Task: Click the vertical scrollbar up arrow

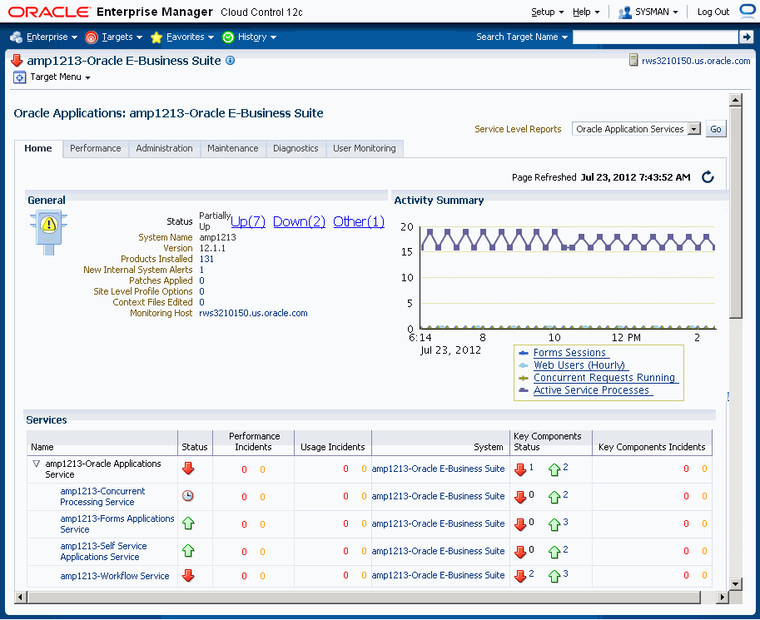Action: point(735,101)
